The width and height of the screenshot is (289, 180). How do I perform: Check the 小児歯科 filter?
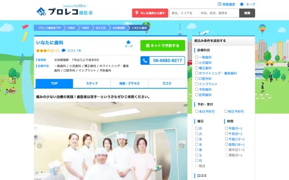point(197,63)
